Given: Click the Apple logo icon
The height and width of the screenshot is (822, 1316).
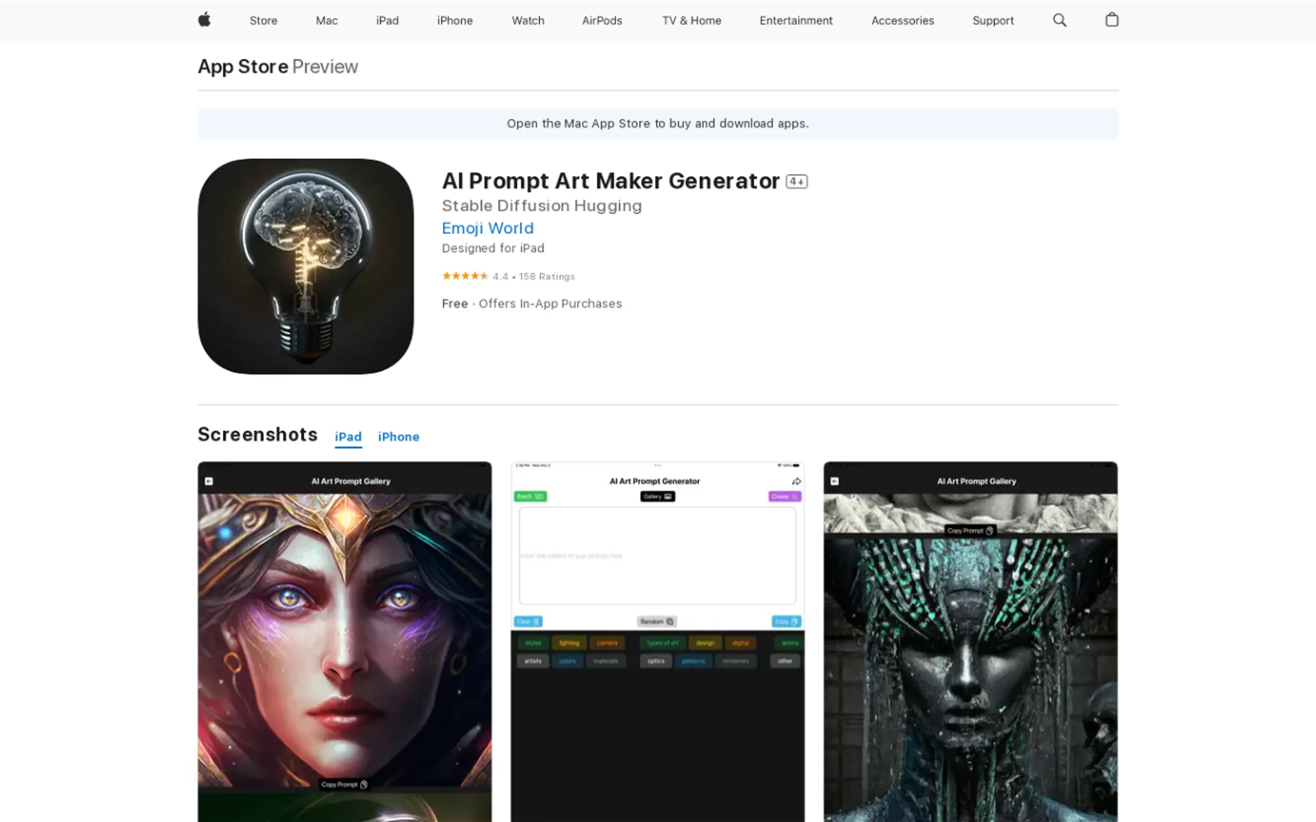Looking at the screenshot, I should click(x=204, y=20).
